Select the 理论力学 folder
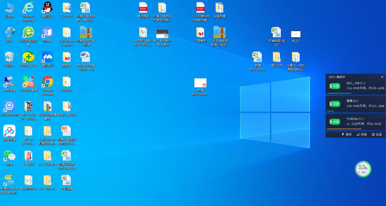 (x=277, y=60)
